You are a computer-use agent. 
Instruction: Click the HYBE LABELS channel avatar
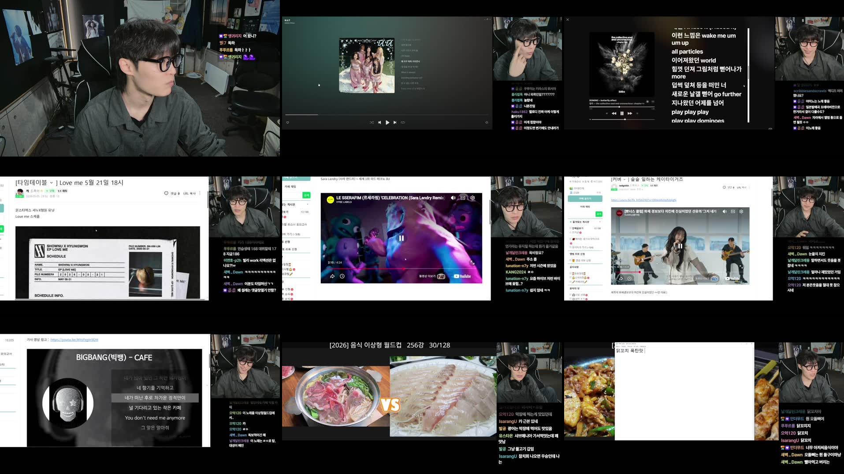330,200
